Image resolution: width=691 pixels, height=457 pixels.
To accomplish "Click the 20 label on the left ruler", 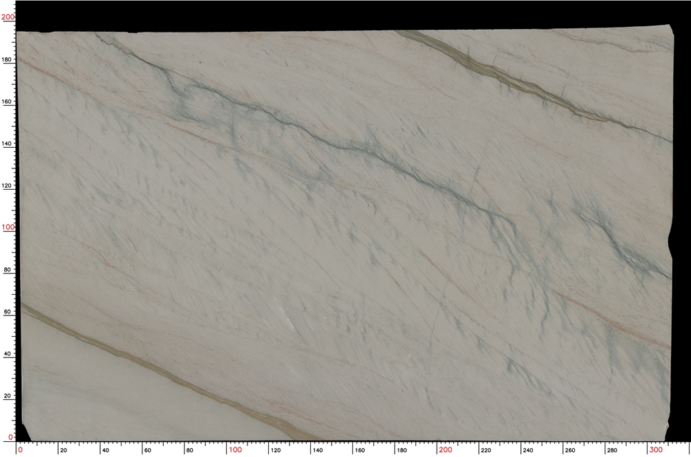I will pyautogui.click(x=8, y=397).
